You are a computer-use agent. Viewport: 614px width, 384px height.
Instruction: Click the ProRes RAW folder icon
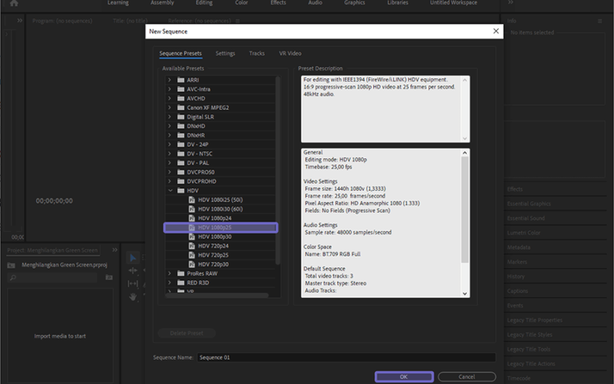click(x=180, y=273)
